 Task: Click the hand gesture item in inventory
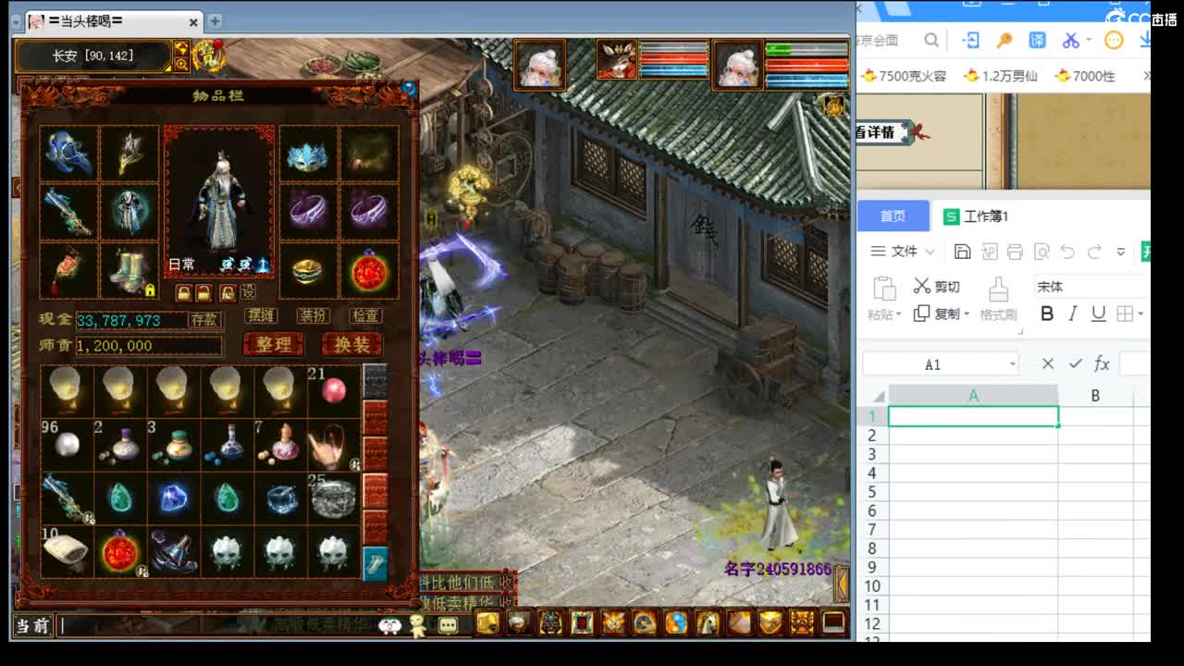332,445
